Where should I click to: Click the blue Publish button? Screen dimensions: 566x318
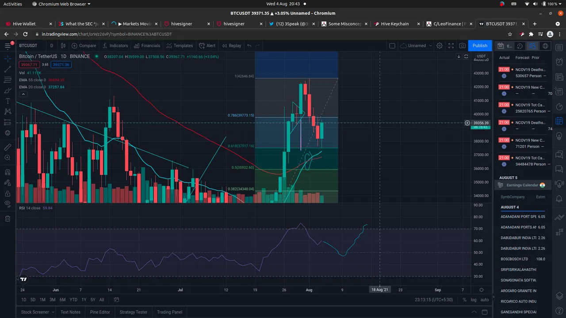(480, 45)
